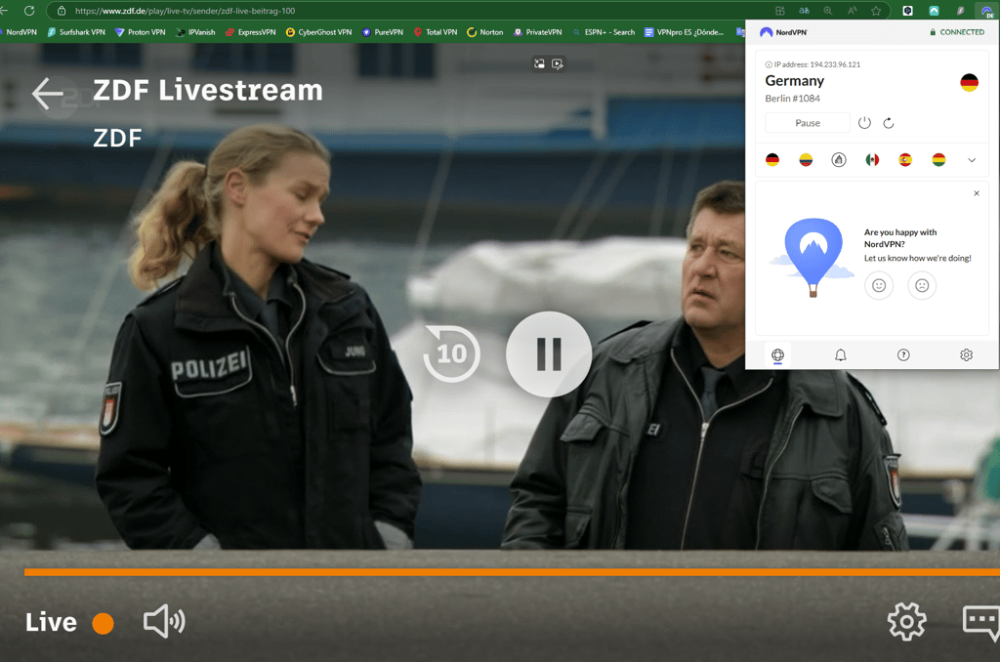The image size is (1000, 662).
Task: Pause the ZDF livestream video
Action: 549,354
